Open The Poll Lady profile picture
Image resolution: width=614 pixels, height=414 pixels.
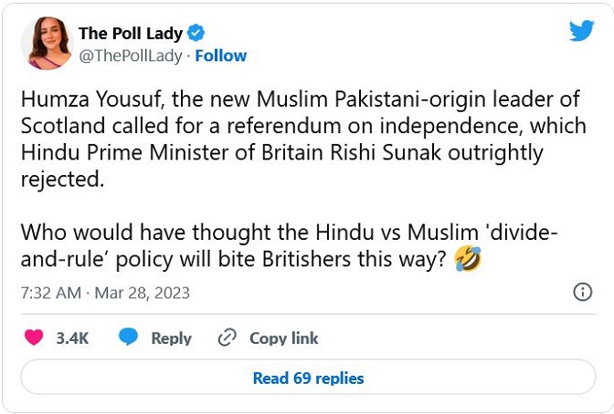(48, 43)
